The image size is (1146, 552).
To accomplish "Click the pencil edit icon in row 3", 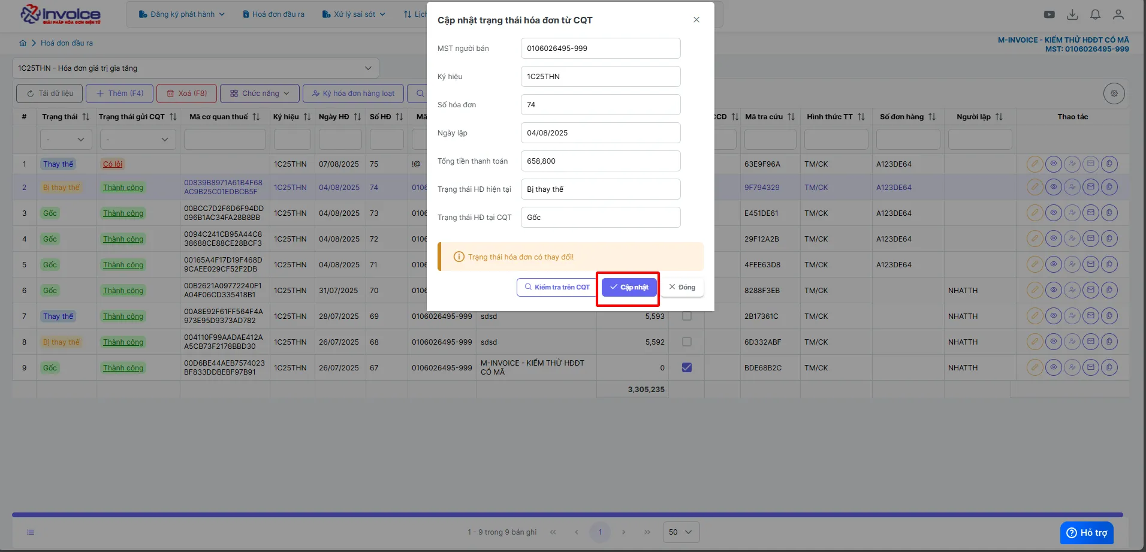I will click(x=1035, y=213).
